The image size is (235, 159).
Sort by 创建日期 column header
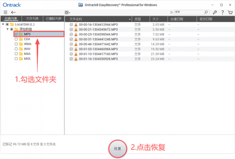click(182, 19)
